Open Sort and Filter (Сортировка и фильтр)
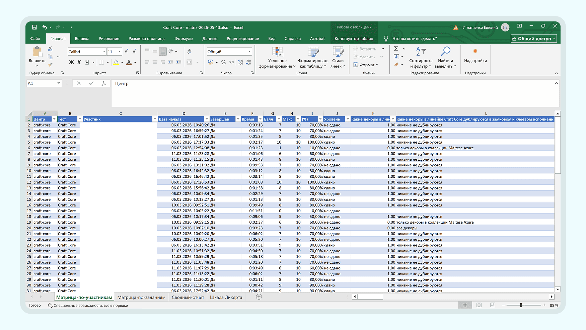Image resolution: width=586 pixels, height=330 pixels. (421, 57)
